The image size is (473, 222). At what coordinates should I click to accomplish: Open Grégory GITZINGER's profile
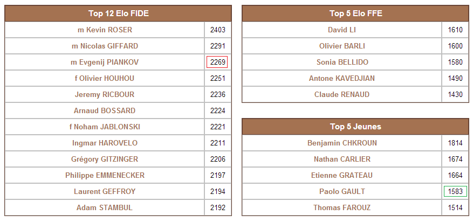pyautogui.click(x=105, y=159)
